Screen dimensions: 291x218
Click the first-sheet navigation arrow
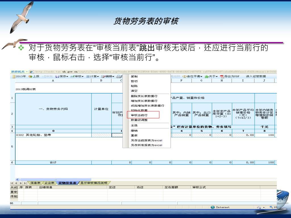[12, 183]
